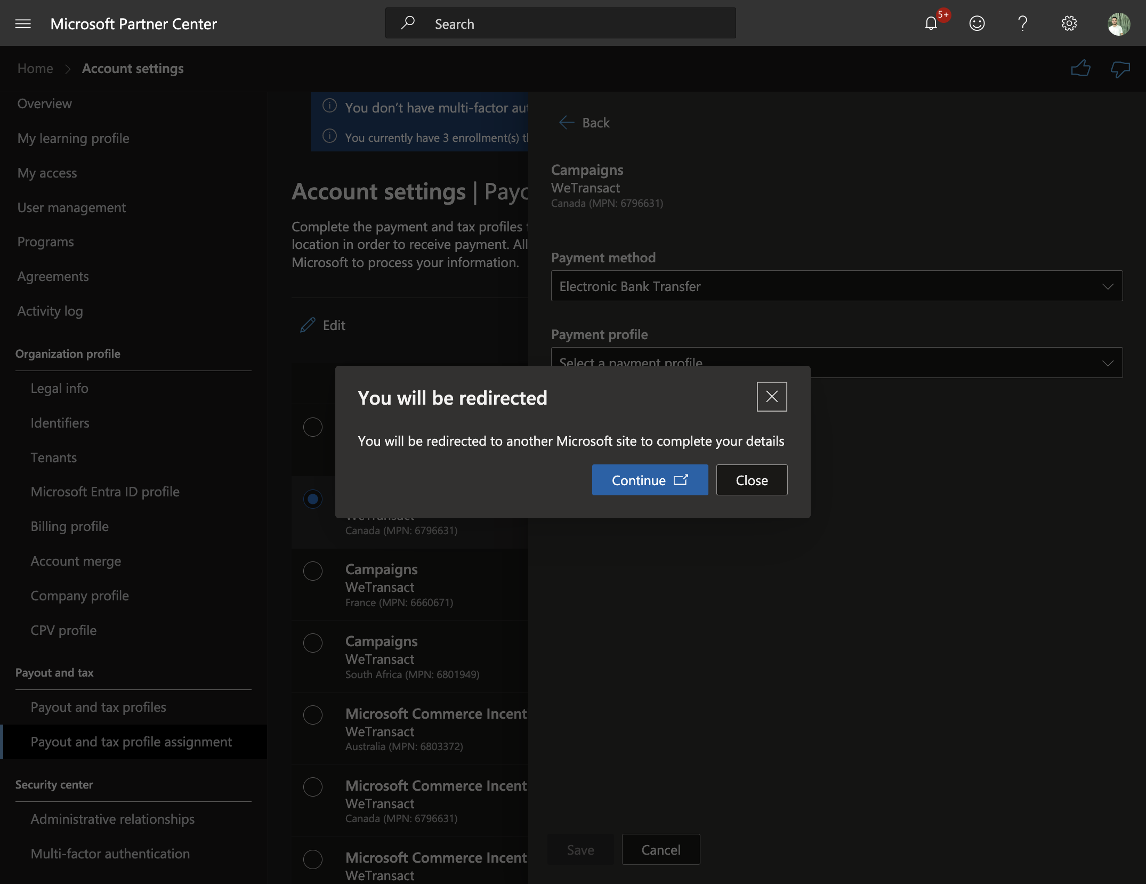Open CPV profile in sidebar
Viewport: 1146px width, 884px height.
pos(63,630)
